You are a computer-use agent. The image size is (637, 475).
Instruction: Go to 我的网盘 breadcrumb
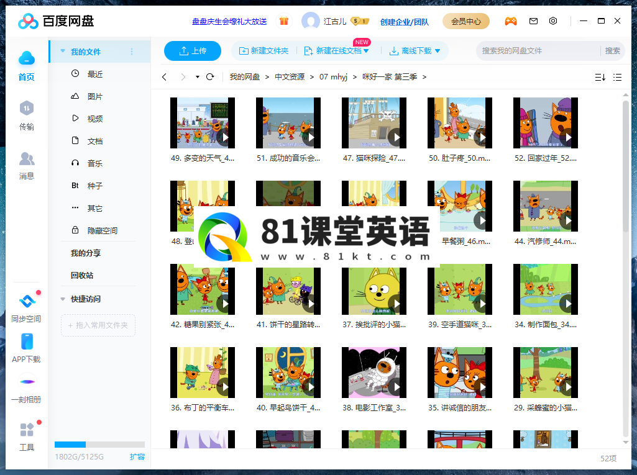click(245, 77)
